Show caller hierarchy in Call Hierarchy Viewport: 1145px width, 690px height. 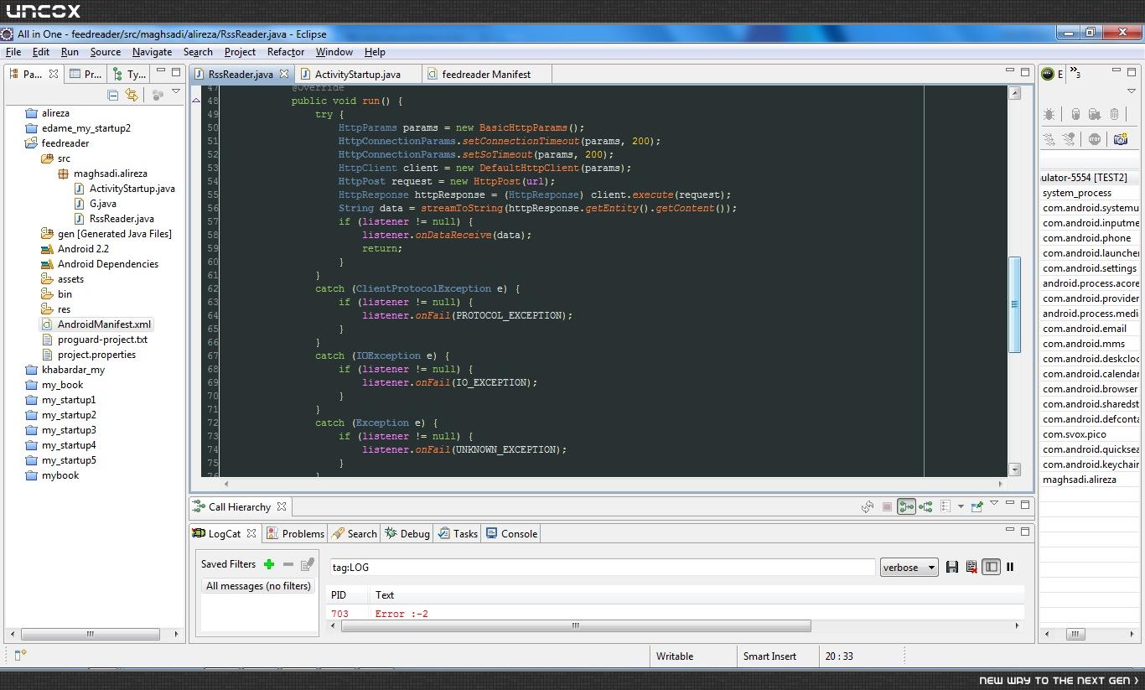[906, 506]
